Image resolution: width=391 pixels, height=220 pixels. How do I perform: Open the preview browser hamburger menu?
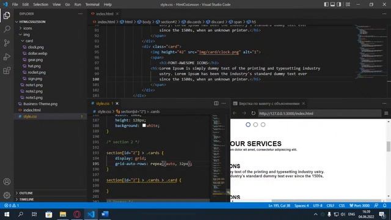[x=386, y=113]
